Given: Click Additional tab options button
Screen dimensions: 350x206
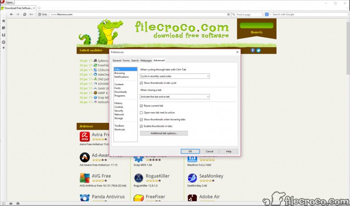Looking at the screenshot, I should [164, 133].
